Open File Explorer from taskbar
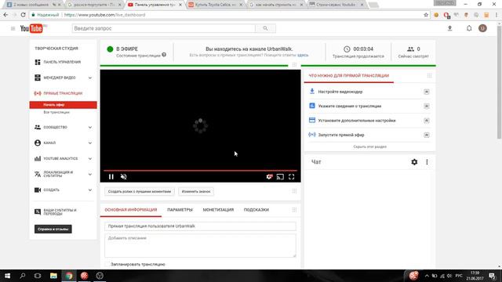 [x=53, y=276]
